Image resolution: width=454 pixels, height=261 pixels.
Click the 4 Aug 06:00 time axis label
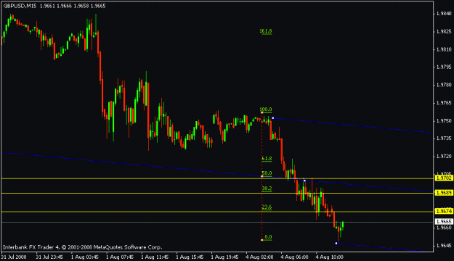(x=294, y=257)
